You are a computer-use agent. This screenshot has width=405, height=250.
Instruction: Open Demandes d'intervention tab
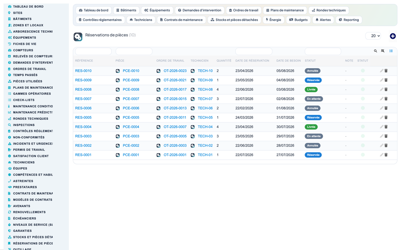[200, 10]
